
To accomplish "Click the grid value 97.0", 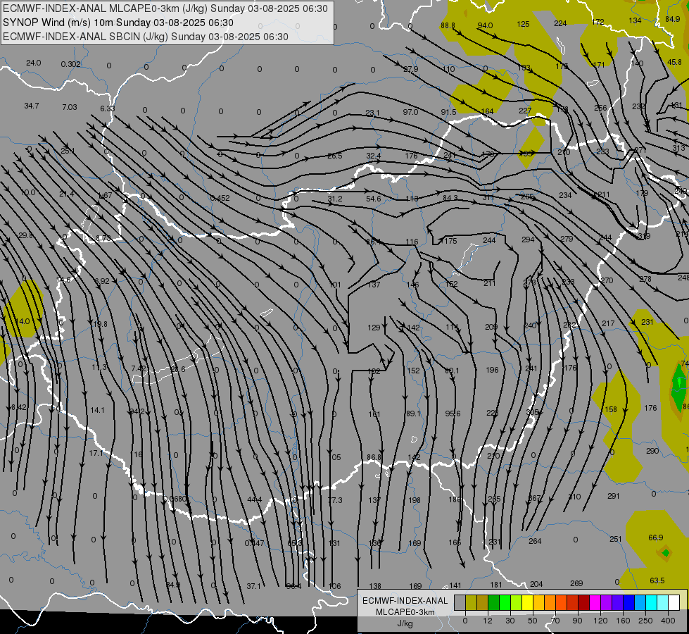I will tap(410, 112).
